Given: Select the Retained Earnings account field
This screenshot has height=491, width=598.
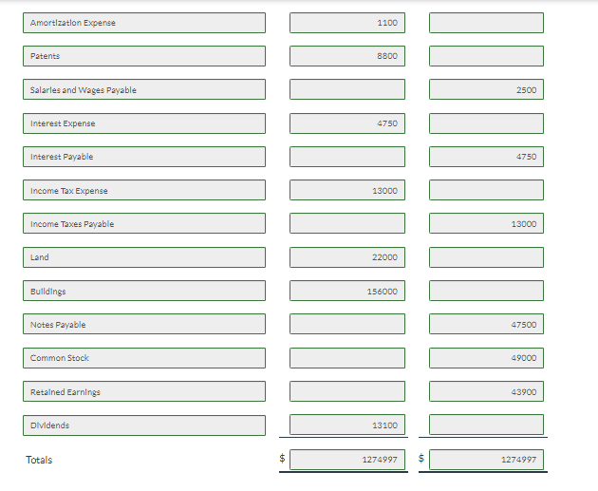Looking at the screenshot, I should coord(144,391).
